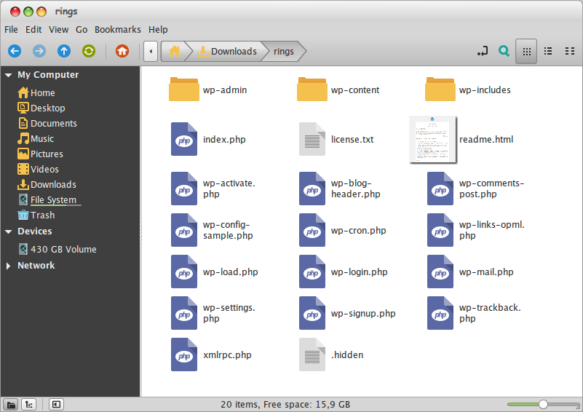
Task: Select the wp-links-opml.php file icon
Action: (x=440, y=230)
